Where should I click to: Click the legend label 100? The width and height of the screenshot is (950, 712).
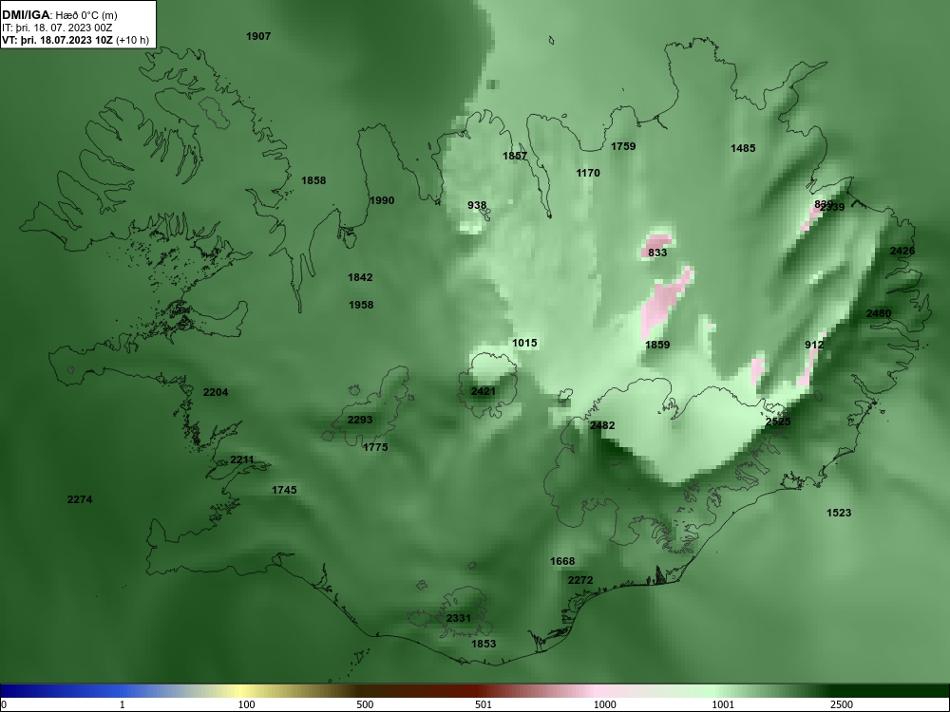click(247, 704)
